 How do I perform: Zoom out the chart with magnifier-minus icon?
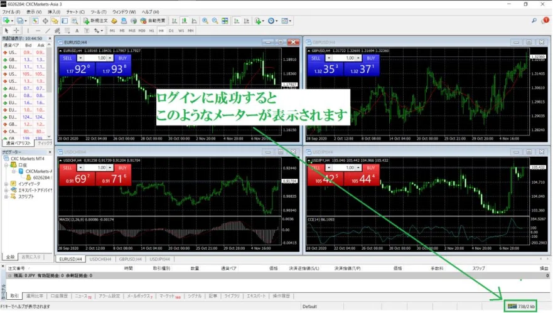tap(215, 21)
